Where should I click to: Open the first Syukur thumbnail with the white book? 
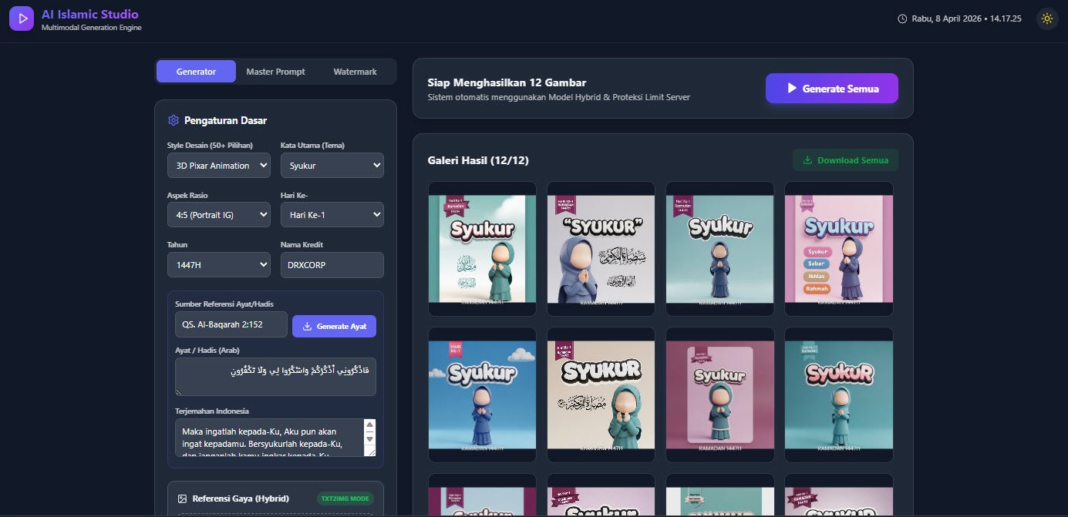click(x=482, y=249)
